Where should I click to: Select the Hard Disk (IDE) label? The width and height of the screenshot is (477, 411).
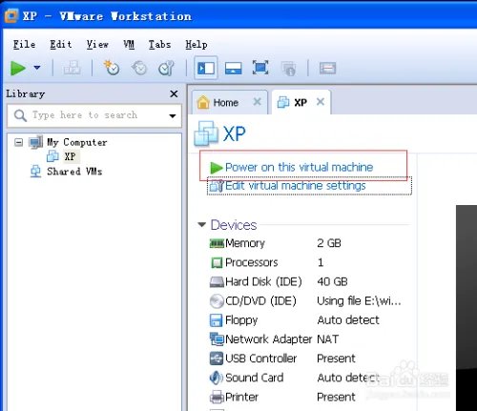[x=263, y=282]
